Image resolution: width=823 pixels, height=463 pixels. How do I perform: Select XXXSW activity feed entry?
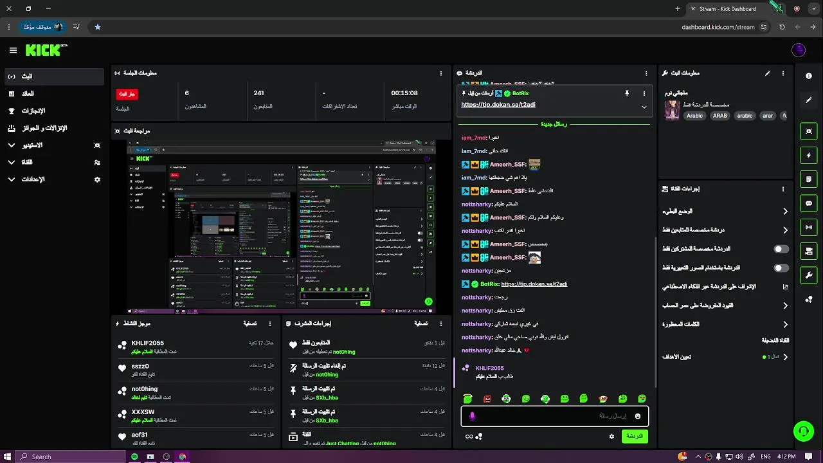pyautogui.click(x=195, y=415)
